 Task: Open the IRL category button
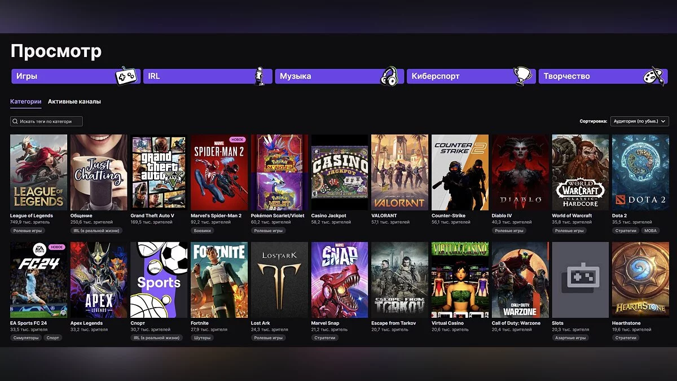[208, 76]
